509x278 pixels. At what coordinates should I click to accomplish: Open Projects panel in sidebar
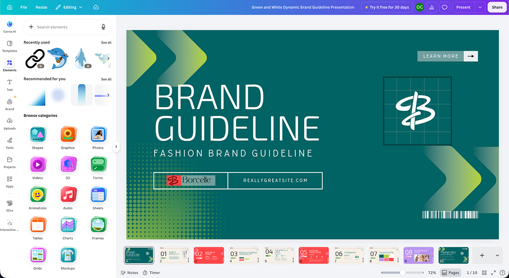pyautogui.click(x=9, y=162)
